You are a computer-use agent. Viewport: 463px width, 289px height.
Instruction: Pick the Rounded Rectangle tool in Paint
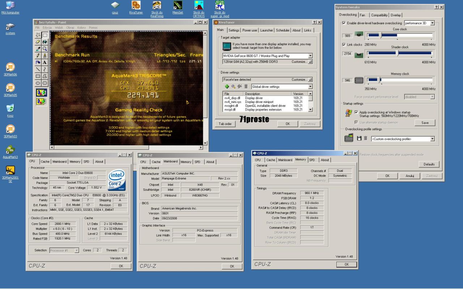coord(44,83)
